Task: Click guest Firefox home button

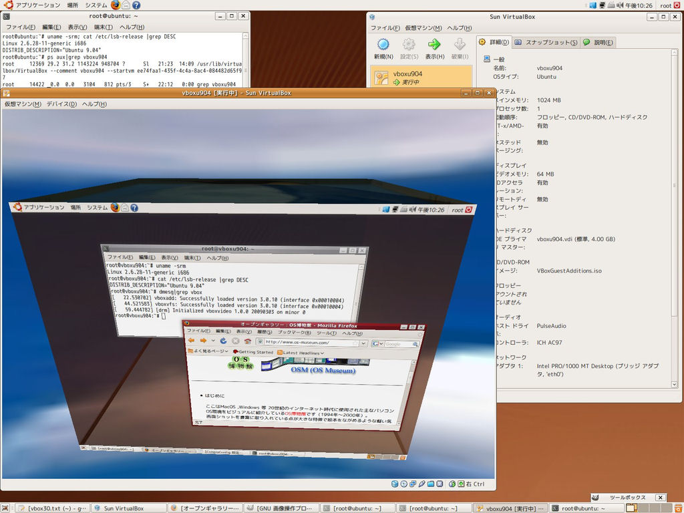Action: pos(247,341)
